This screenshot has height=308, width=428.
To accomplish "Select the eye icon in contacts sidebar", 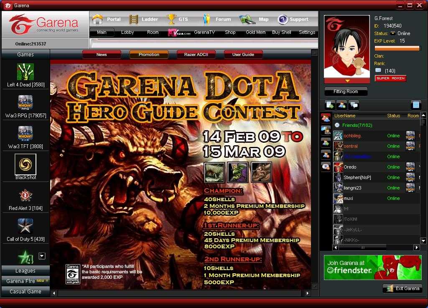I will 326,167.
